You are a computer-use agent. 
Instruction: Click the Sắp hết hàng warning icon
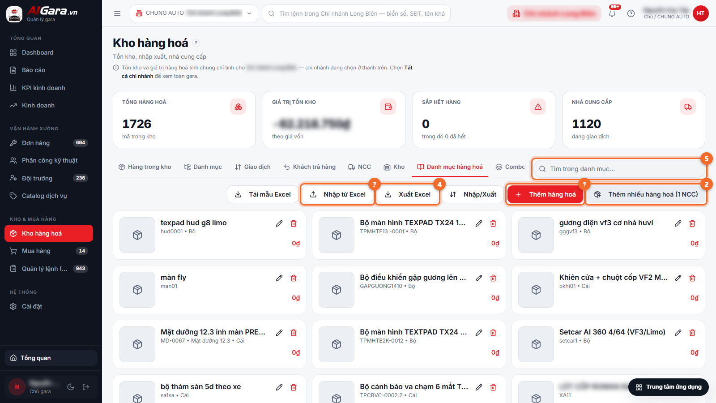538,107
